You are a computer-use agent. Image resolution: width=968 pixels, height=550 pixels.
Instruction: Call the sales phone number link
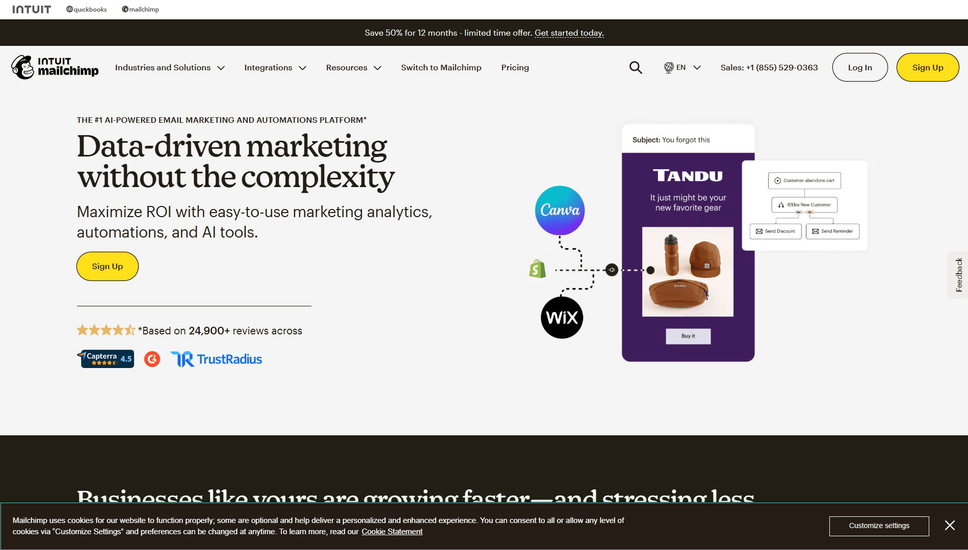[x=769, y=67]
